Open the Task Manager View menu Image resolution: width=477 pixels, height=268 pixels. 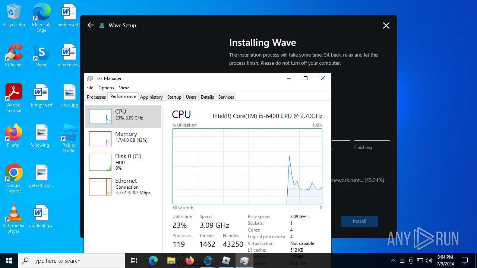coord(124,88)
